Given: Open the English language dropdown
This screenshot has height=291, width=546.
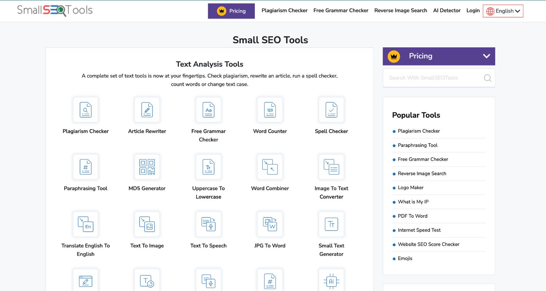Looking at the screenshot, I should [x=503, y=11].
